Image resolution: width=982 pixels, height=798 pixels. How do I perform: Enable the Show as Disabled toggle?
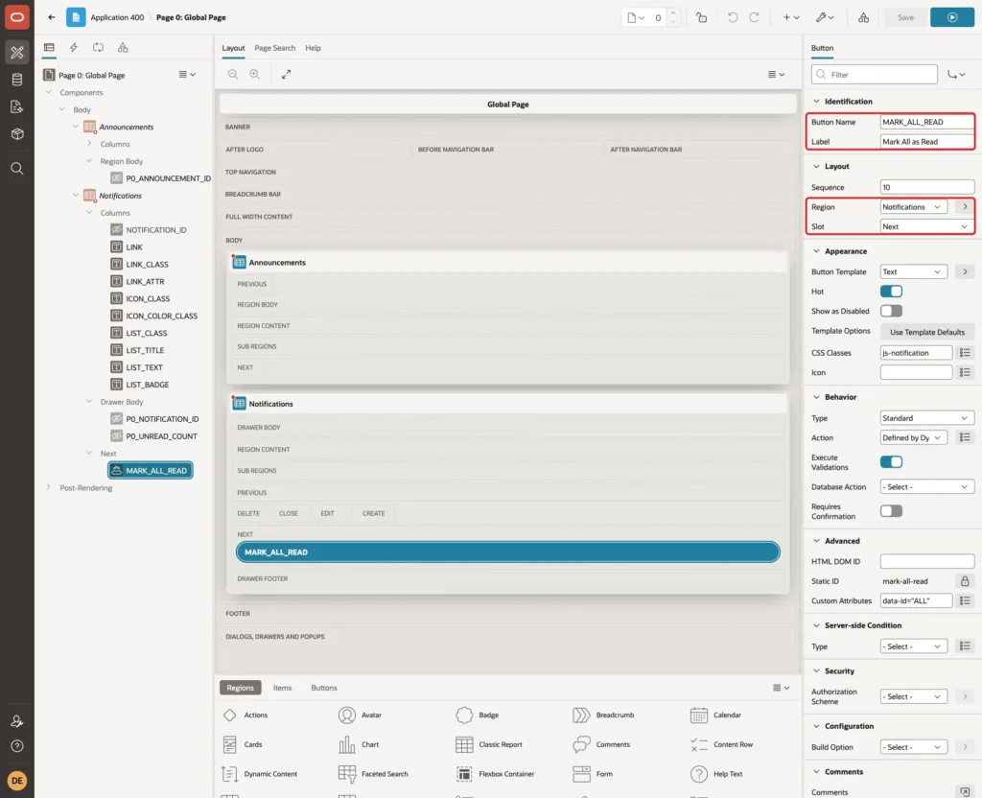click(891, 311)
